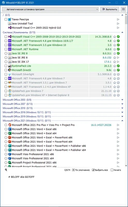Click the Компоненты section header link

(x=21, y=32)
